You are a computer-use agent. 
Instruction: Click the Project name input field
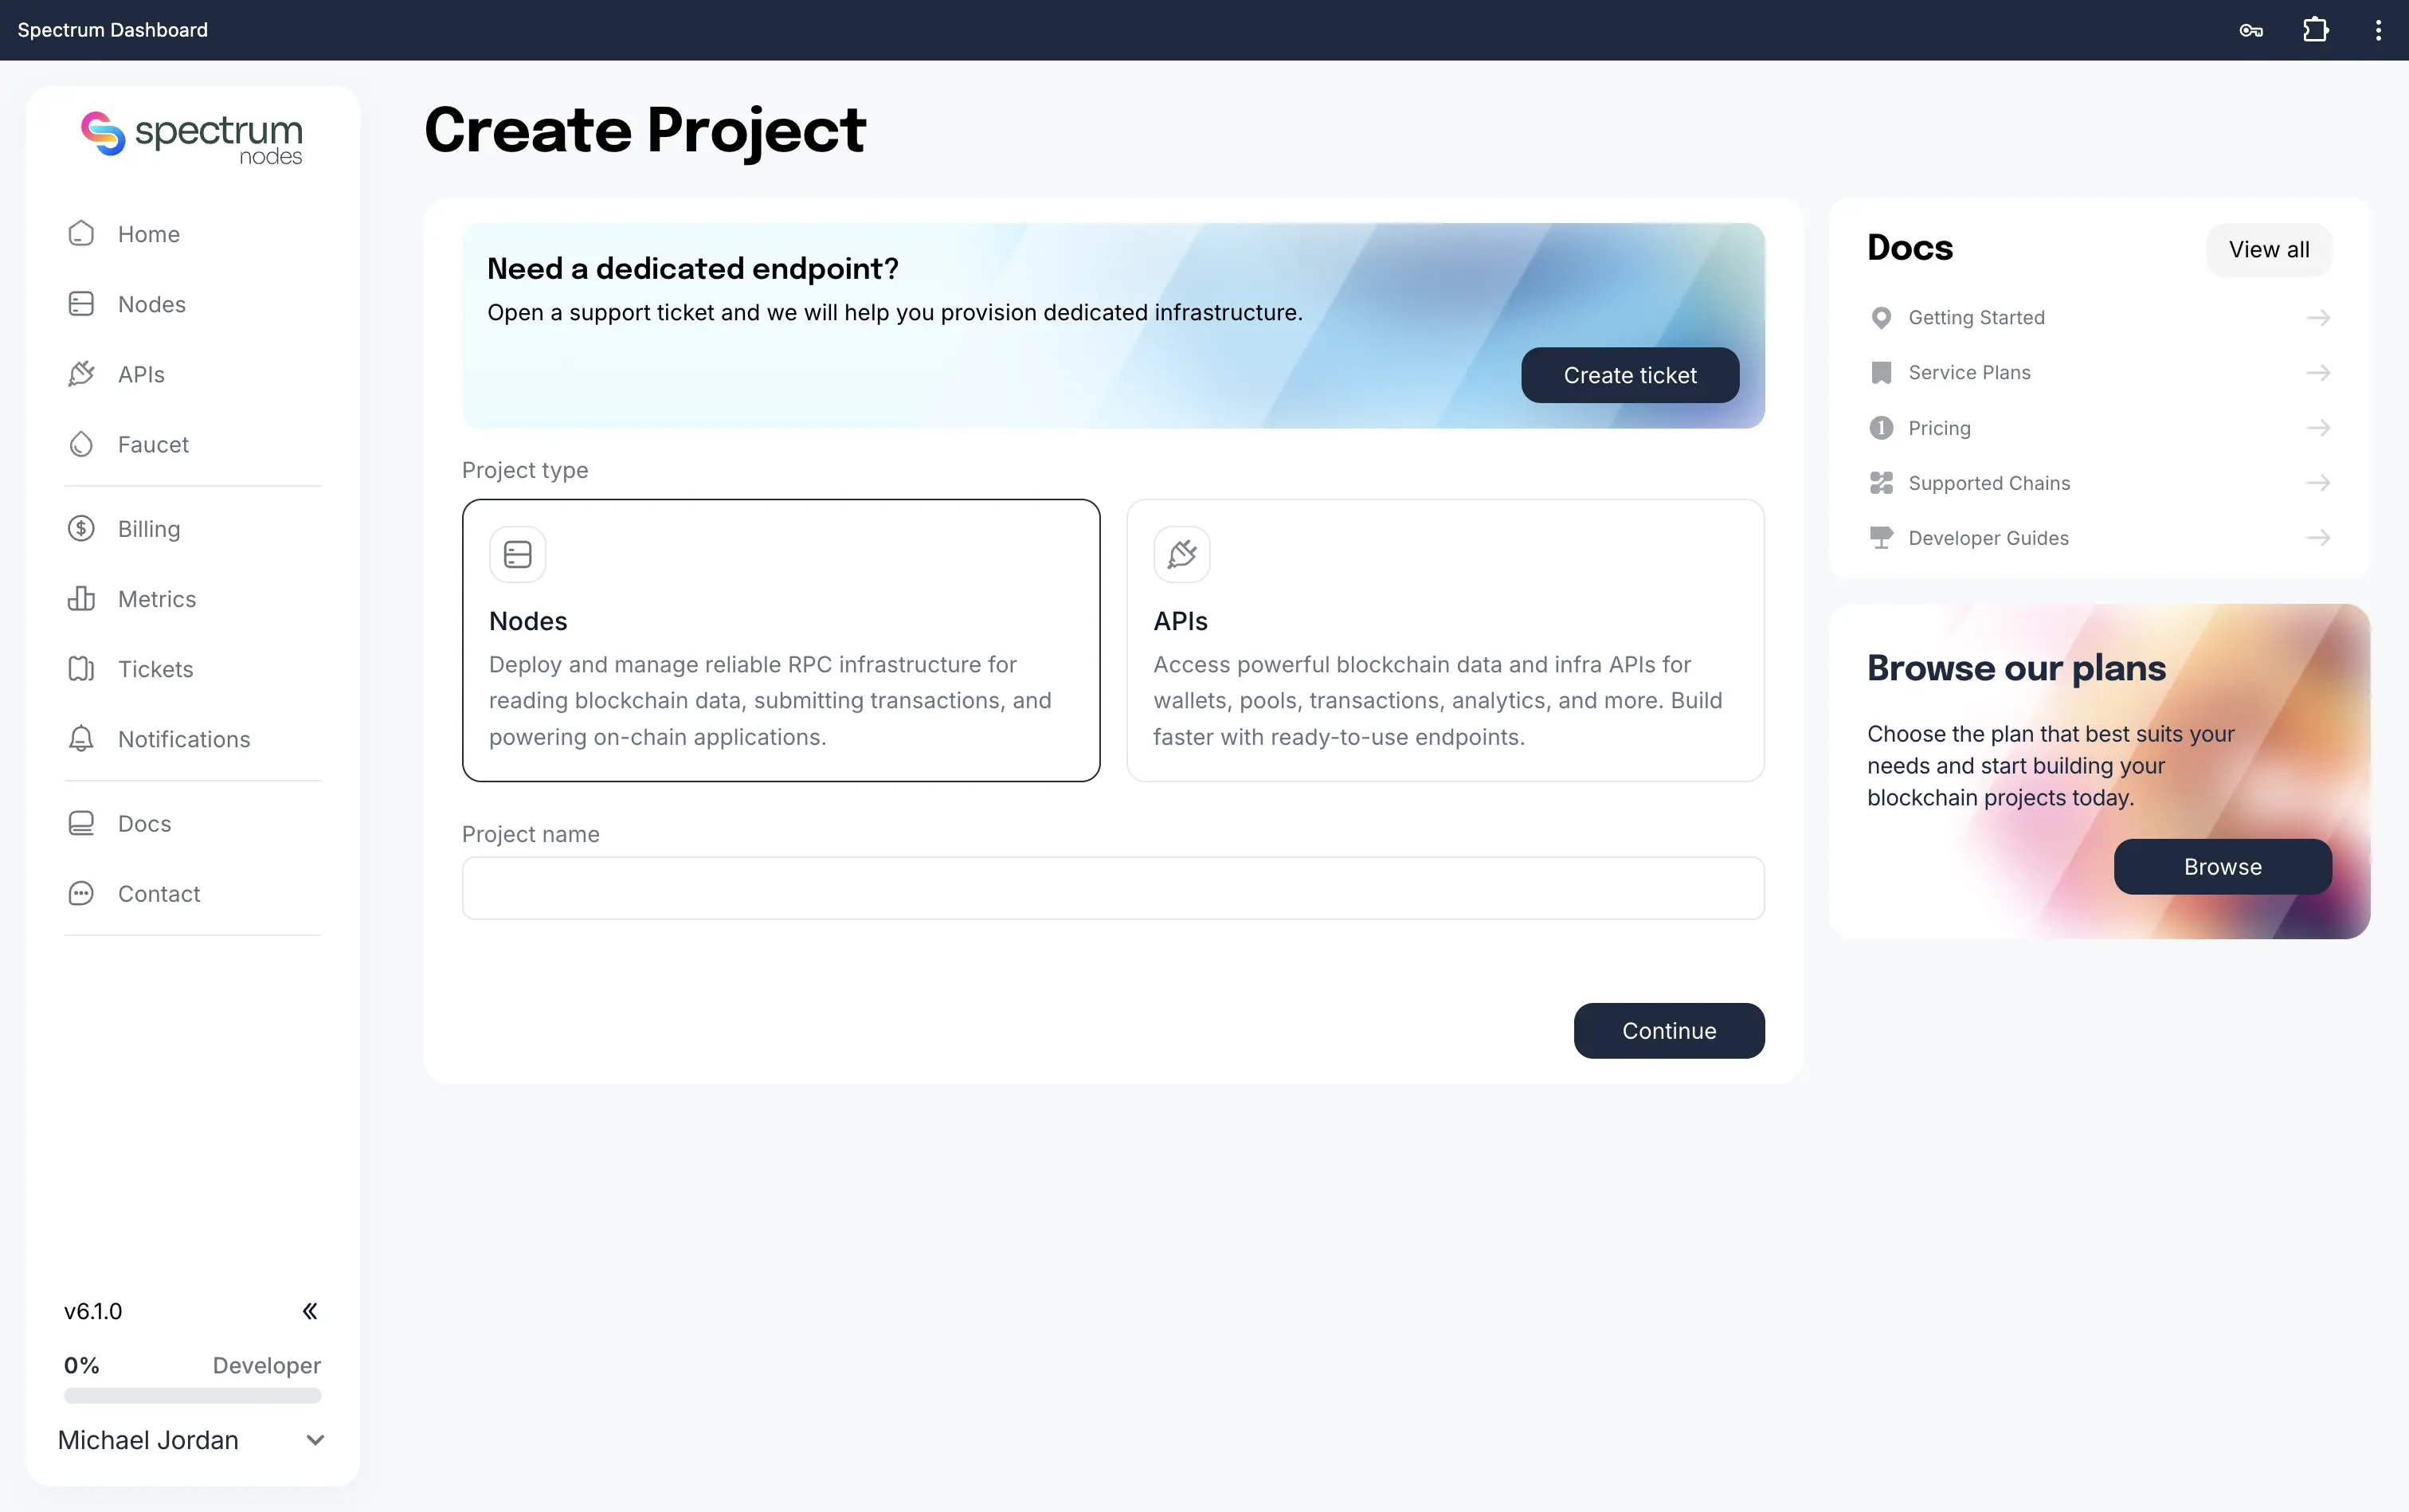tap(1113, 888)
